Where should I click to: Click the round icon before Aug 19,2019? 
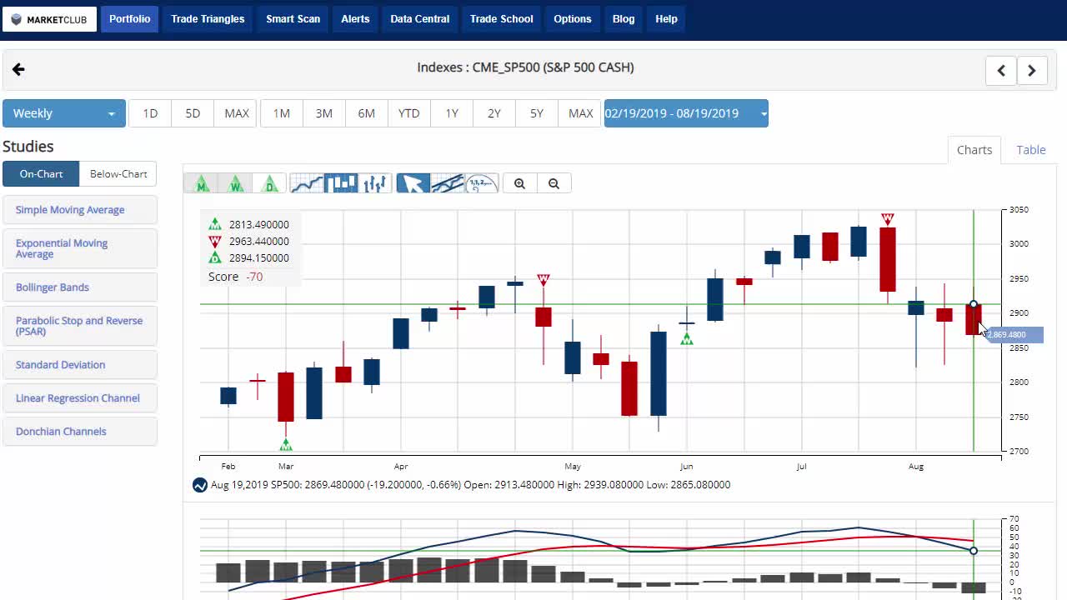[x=199, y=485]
